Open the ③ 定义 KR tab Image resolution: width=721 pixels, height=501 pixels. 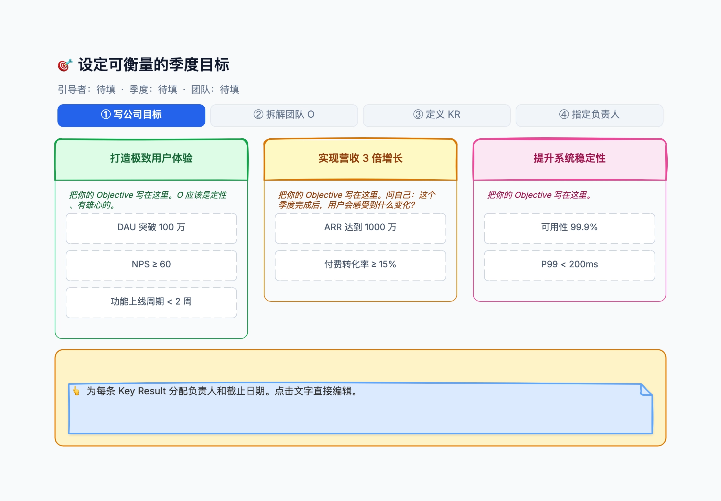[437, 115]
